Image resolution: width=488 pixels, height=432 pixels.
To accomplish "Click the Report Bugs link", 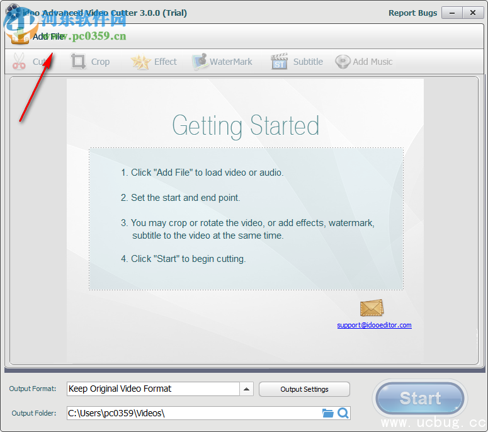I will point(412,13).
